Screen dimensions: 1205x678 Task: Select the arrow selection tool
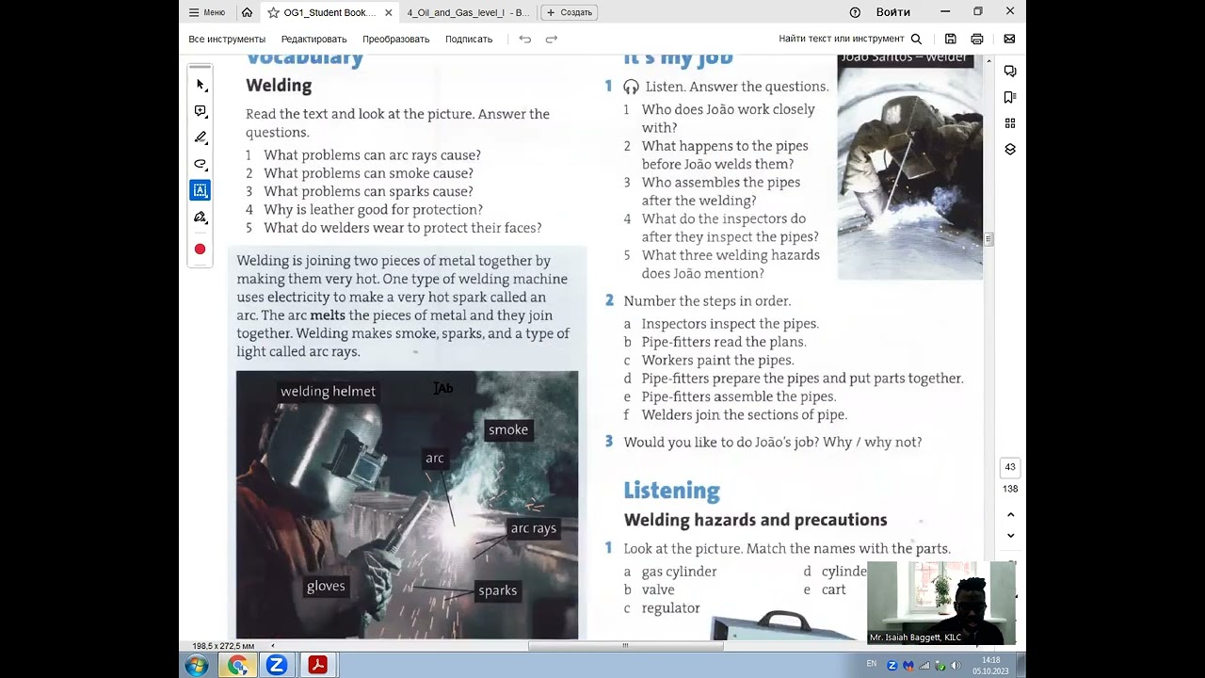point(200,85)
